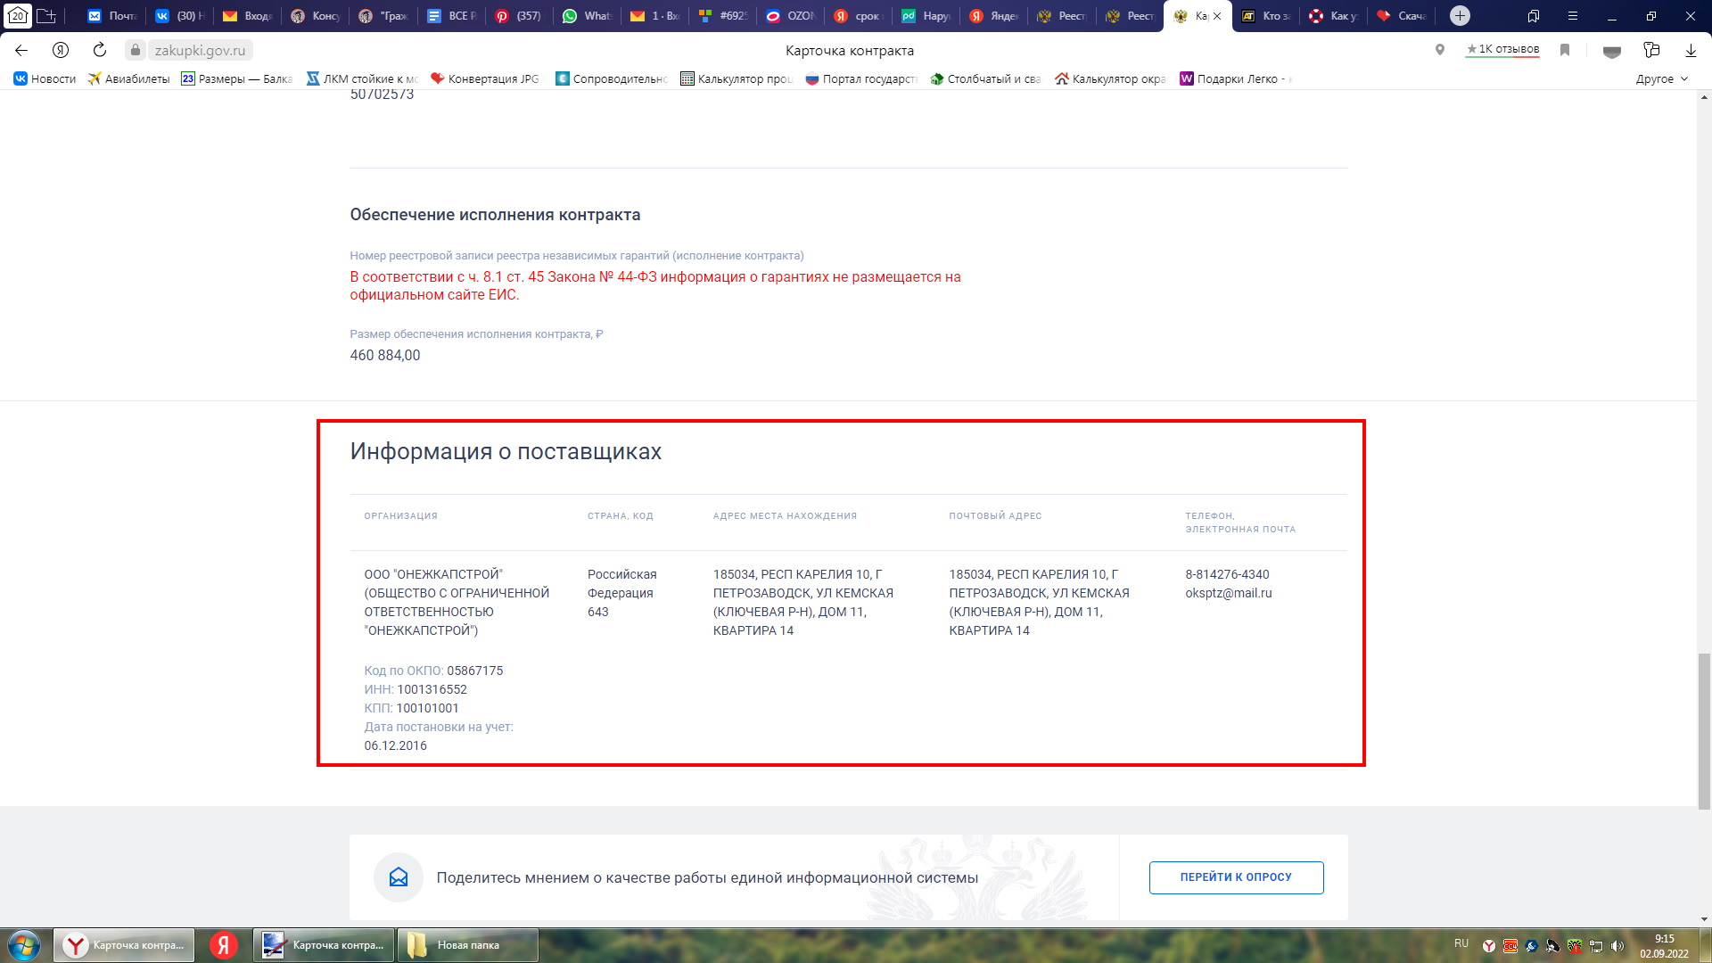Switch to the VK (30) tab
This screenshot has width=1712, height=963.
[179, 16]
